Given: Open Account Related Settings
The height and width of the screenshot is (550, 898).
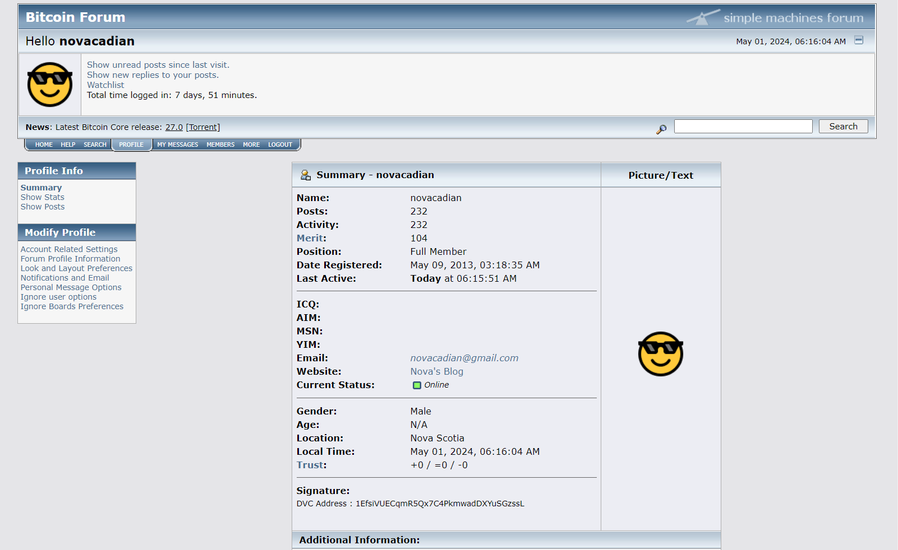Looking at the screenshot, I should pyautogui.click(x=69, y=249).
